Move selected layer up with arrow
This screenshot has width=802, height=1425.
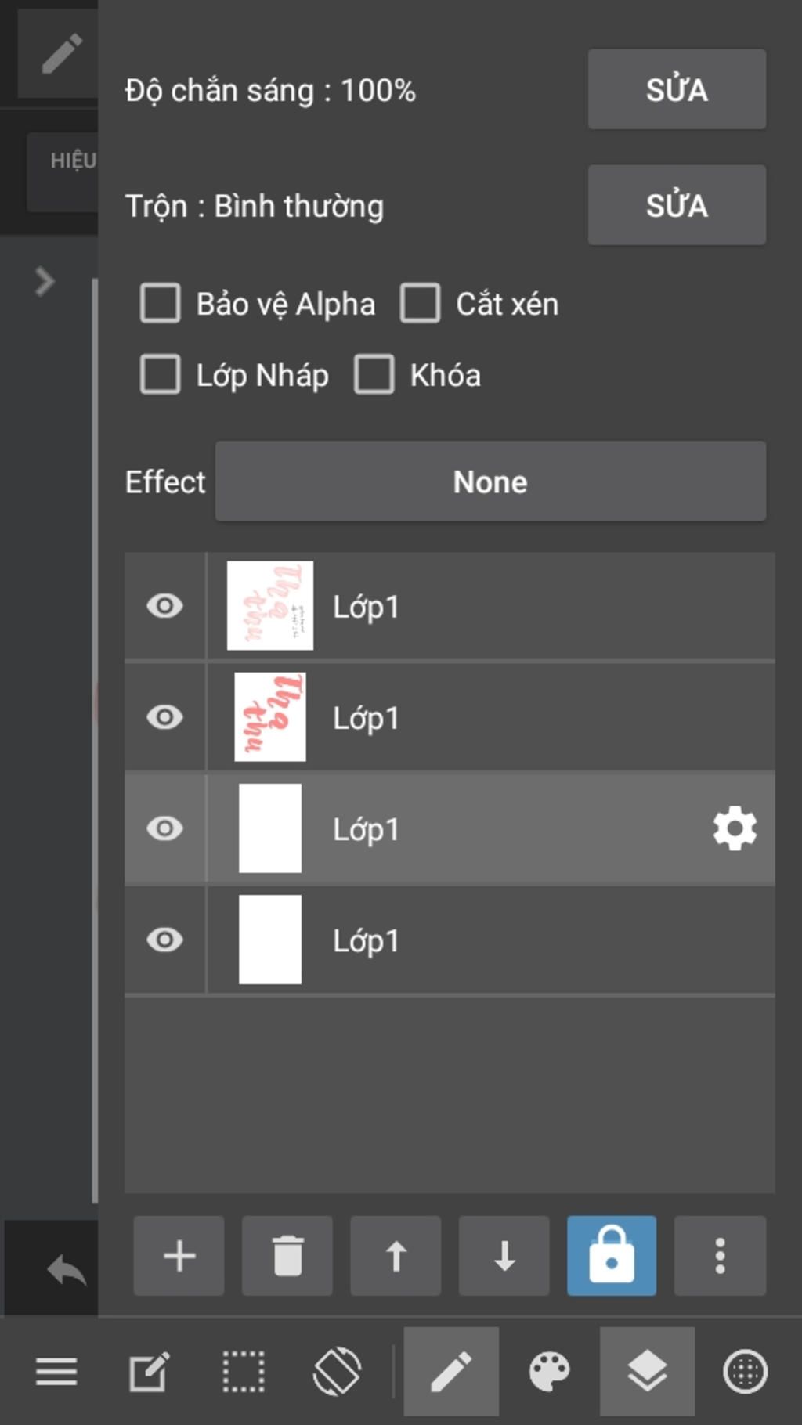point(396,1256)
